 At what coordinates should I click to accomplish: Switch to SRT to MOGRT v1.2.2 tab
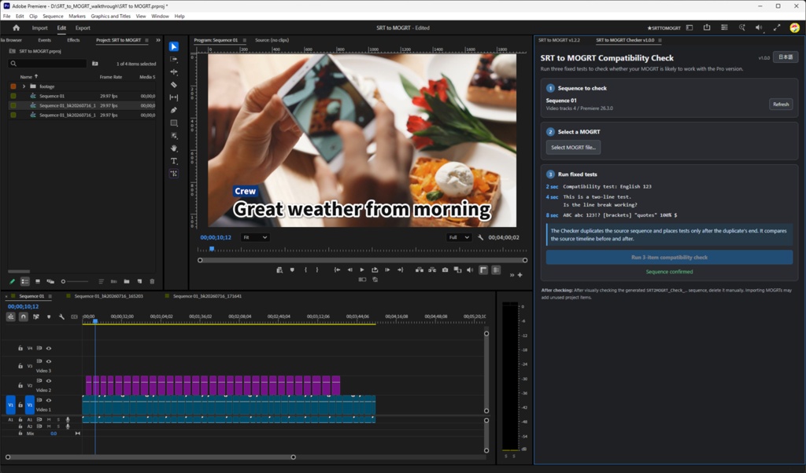559,40
